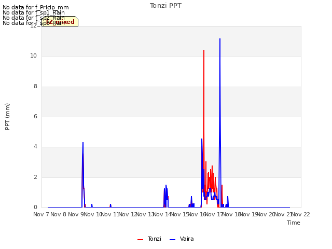Click 'No data for f_sp1_Rain' message

[33, 12]
